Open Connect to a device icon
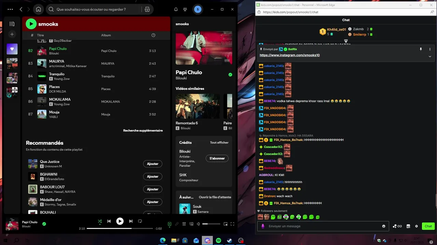The width and height of the screenshot is (437, 245). pos(191,224)
